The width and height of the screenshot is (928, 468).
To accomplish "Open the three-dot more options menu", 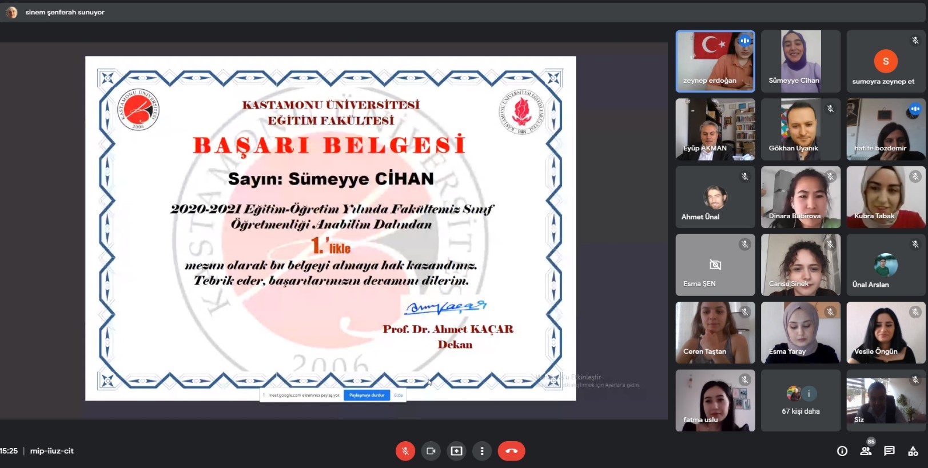I will click(482, 451).
